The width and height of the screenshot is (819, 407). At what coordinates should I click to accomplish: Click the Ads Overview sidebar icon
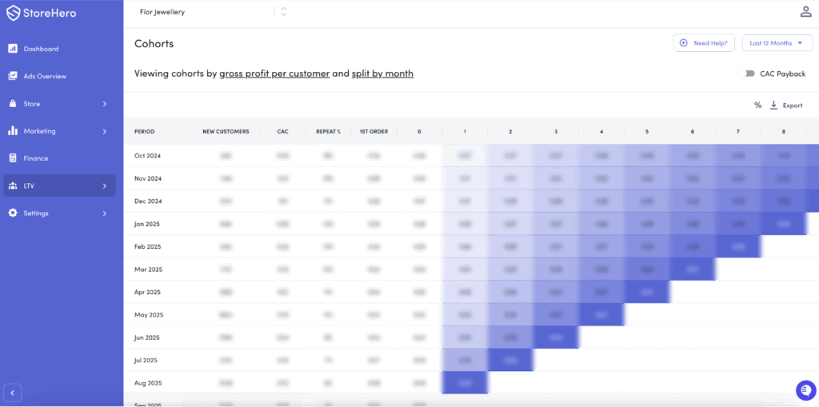(13, 76)
